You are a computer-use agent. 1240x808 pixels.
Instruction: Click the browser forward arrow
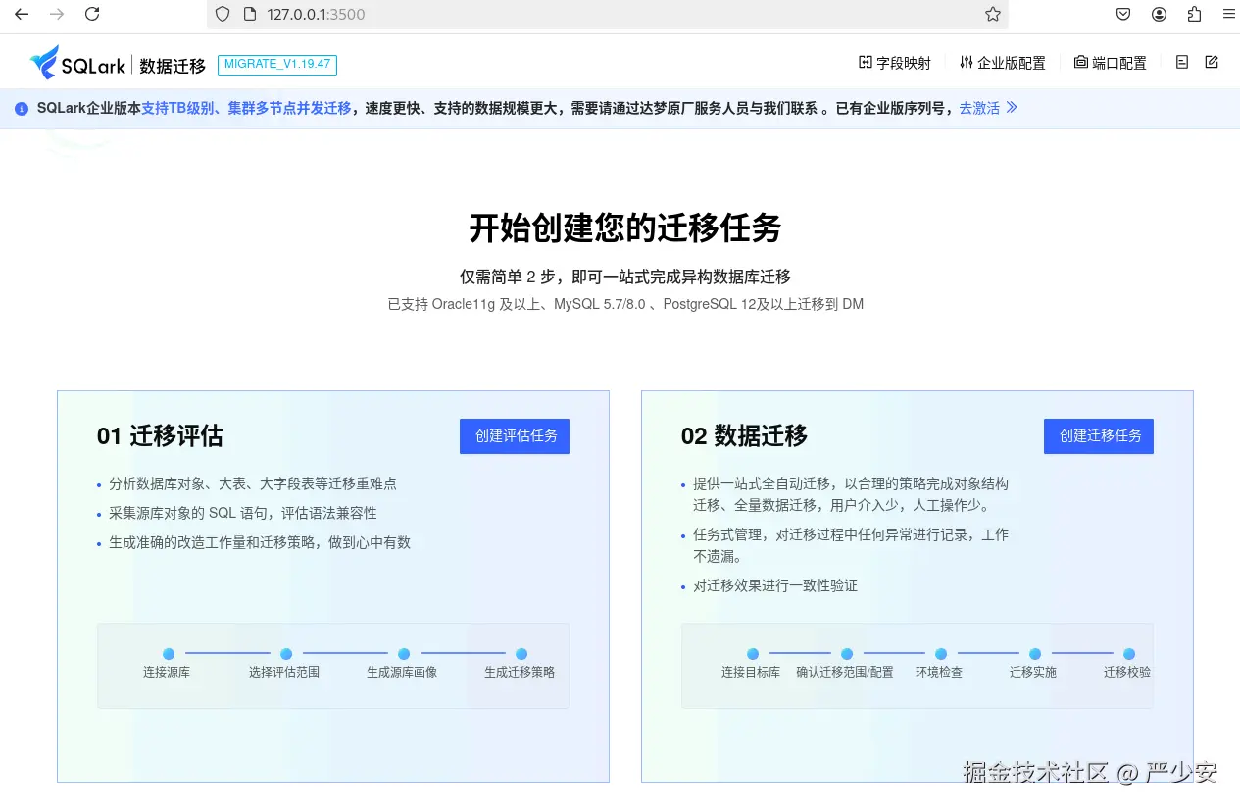(57, 14)
